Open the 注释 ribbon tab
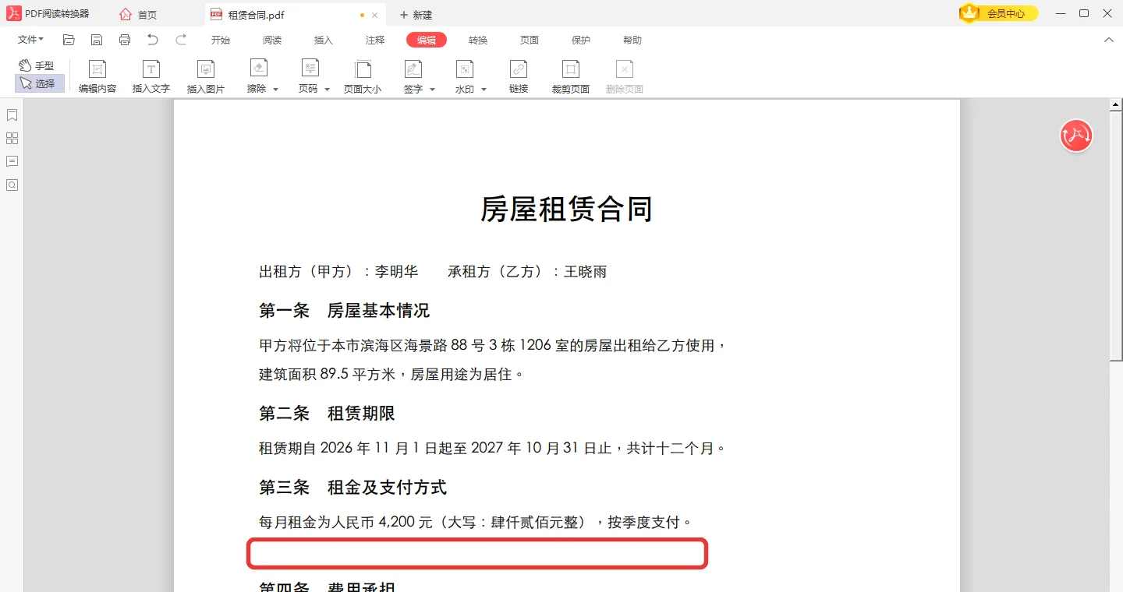 [x=375, y=40]
